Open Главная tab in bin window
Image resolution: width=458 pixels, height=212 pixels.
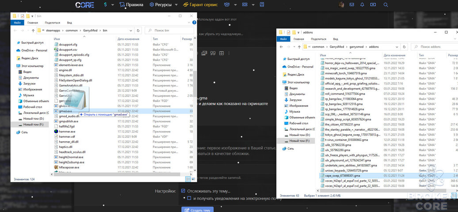(33, 23)
